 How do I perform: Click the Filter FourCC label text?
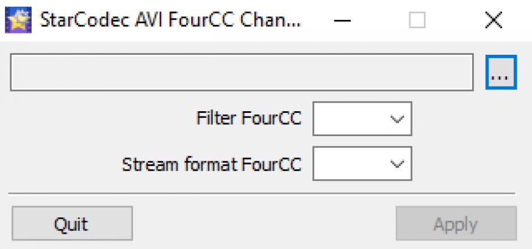point(248,119)
